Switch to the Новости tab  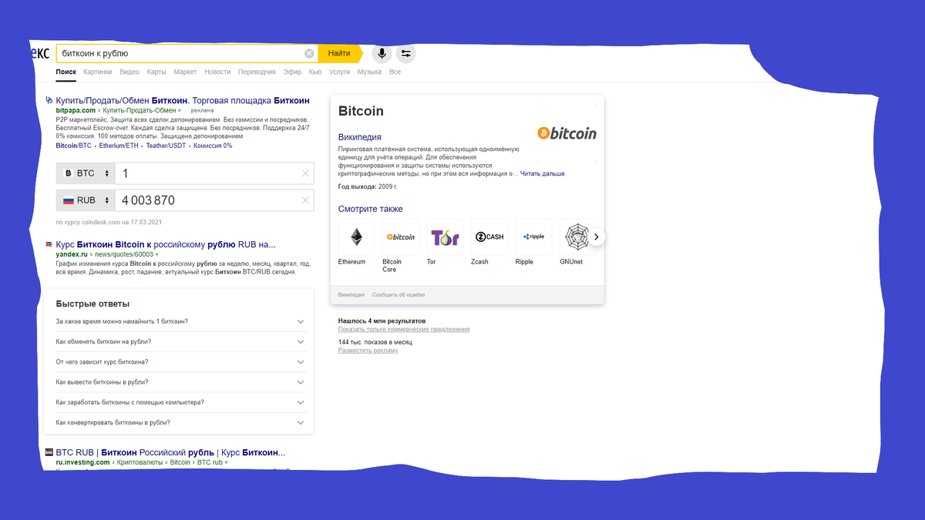point(217,72)
